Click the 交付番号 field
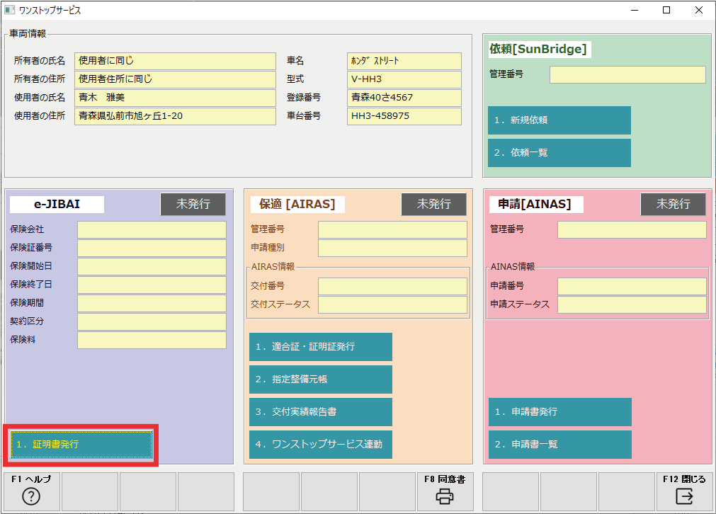Image resolution: width=716 pixels, height=514 pixels. (x=393, y=286)
